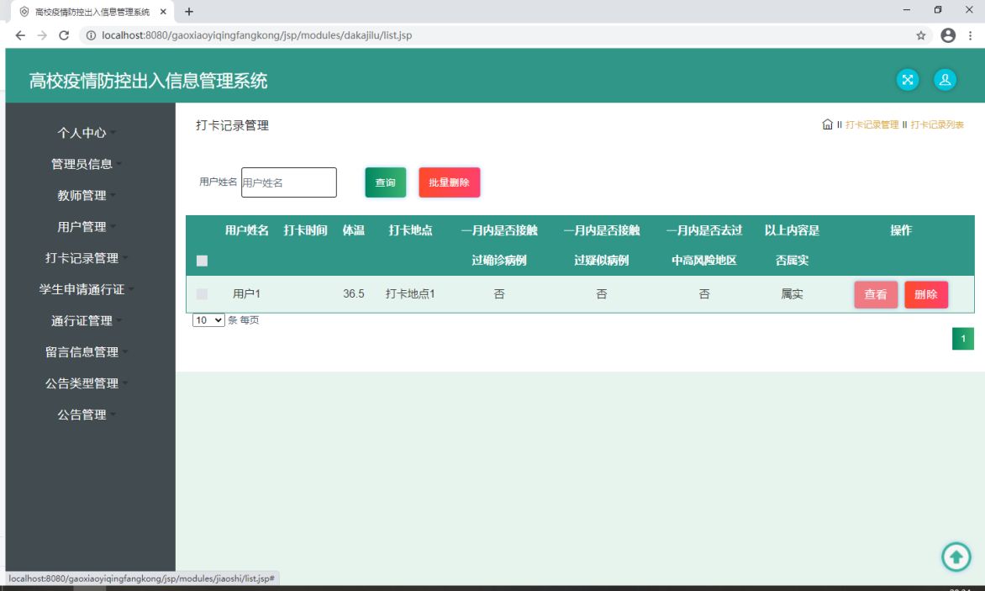The width and height of the screenshot is (985, 591).
Task: Click the 打卡记录管理 page heading
Action: pos(233,125)
